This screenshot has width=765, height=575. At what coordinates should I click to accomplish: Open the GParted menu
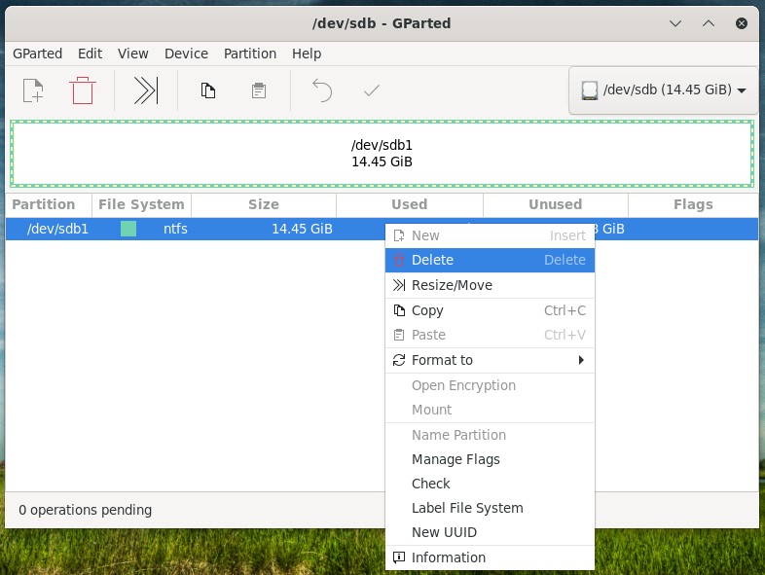[x=38, y=54]
